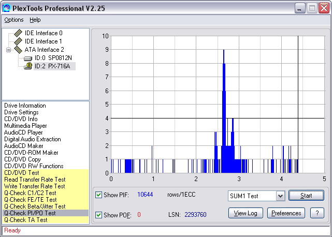Select ATA Interface 2 in tree
The width and height of the screenshot is (332, 237).
(44, 50)
